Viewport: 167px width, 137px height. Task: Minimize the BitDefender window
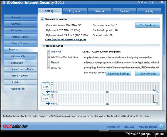(x=158, y=2)
